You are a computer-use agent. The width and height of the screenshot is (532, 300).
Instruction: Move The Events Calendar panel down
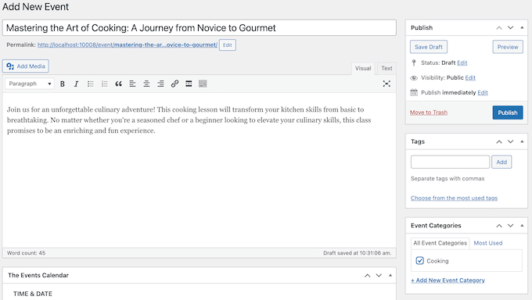point(379,276)
